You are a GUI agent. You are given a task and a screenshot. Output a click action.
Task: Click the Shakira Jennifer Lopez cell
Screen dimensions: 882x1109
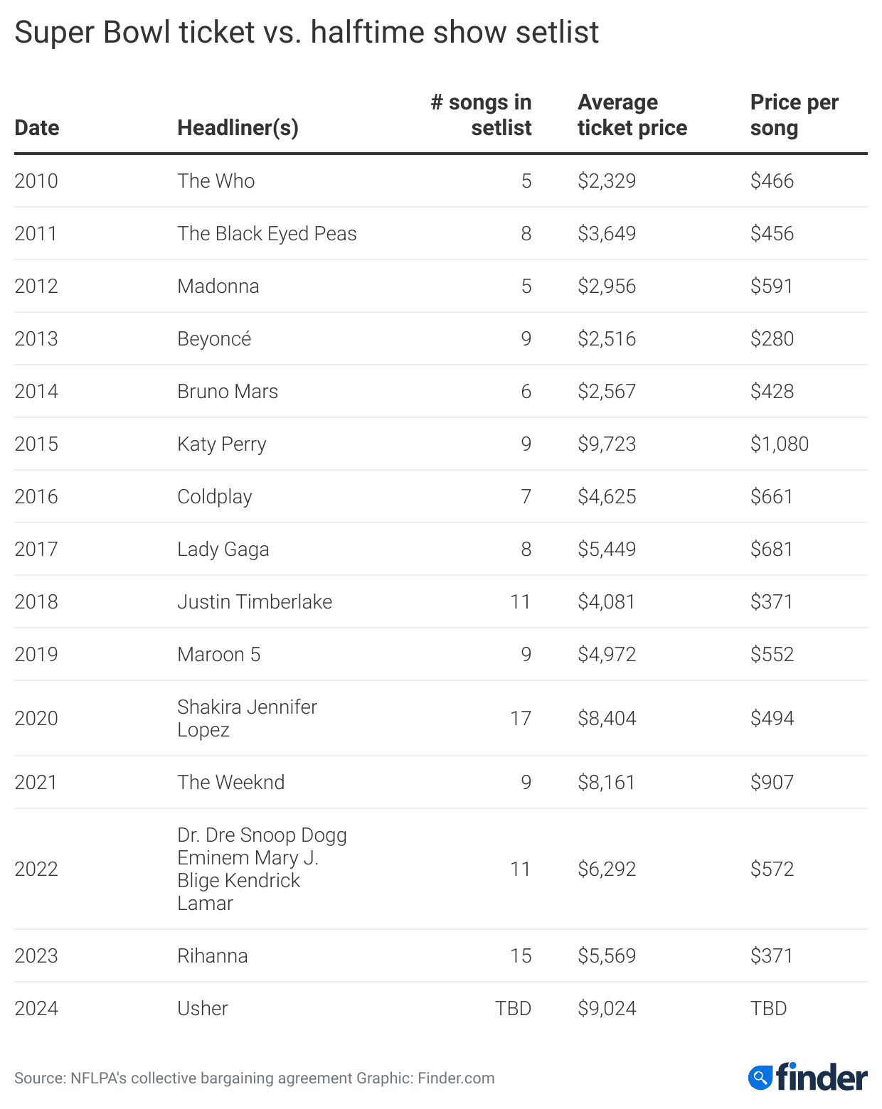[x=247, y=718]
